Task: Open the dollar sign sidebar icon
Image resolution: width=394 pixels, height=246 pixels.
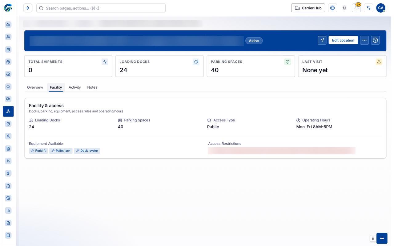Action: tap(8, 173)
